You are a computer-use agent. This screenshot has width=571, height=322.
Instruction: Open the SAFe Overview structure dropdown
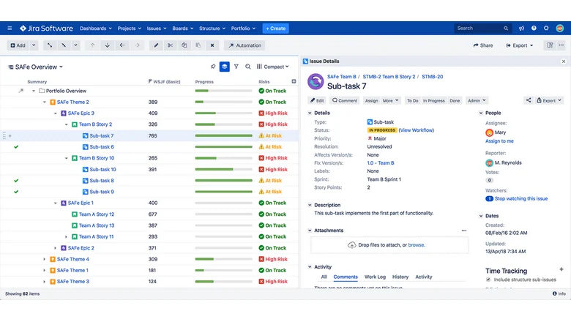point(36,67)
